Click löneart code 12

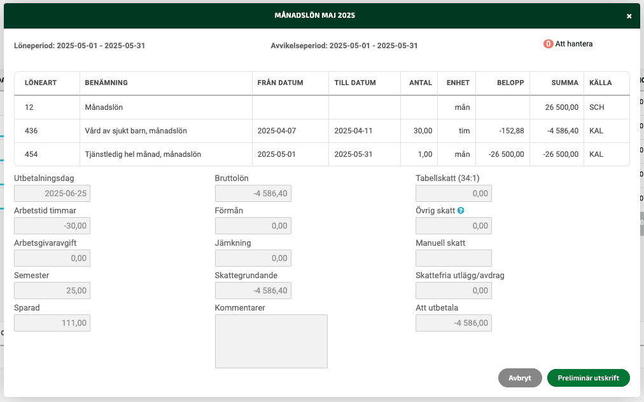coord(29,107)
